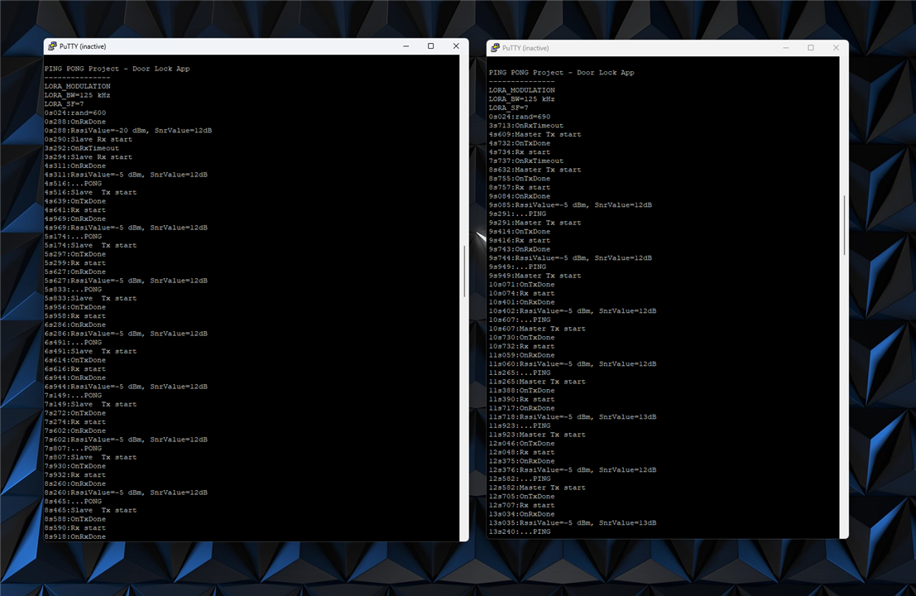Click the '8s918:OnRxDone' last line in left terminal
The height and width of the screenshot is (596, 916).
tap(75, 536)
